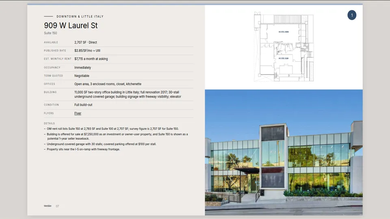Click the Suite 150 subtitle
This screenshot has height=219, width=390.
pyautogui.click(x=50, y=33)
